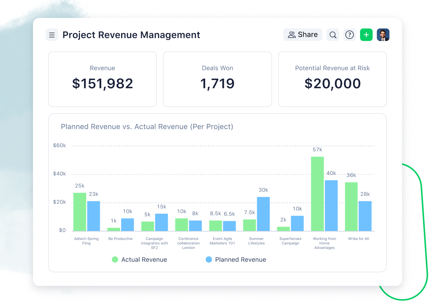Click the Planned Revenue vs. Actual Revenue heading
Viewport: 435px width, 304px height.
(x=147, y=127)
